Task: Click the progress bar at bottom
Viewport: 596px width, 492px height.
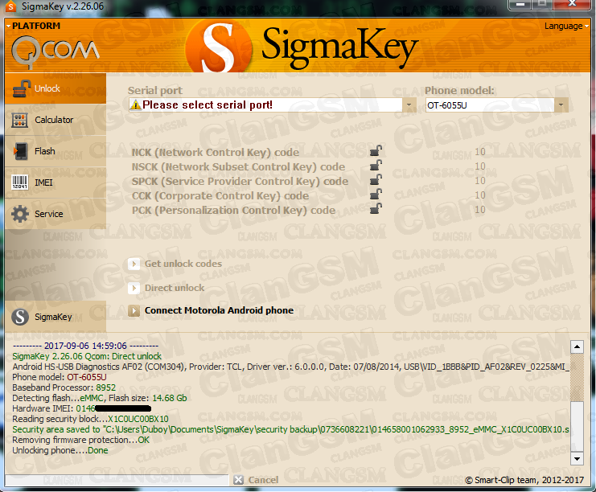Action: click(117, 480)
